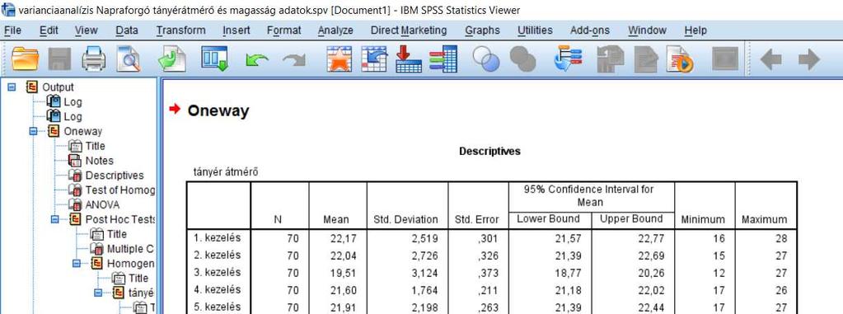Open the Direct Marketing menu
Image resolution: width=843 pixels, height=314 pixels.
coord(409,30)
